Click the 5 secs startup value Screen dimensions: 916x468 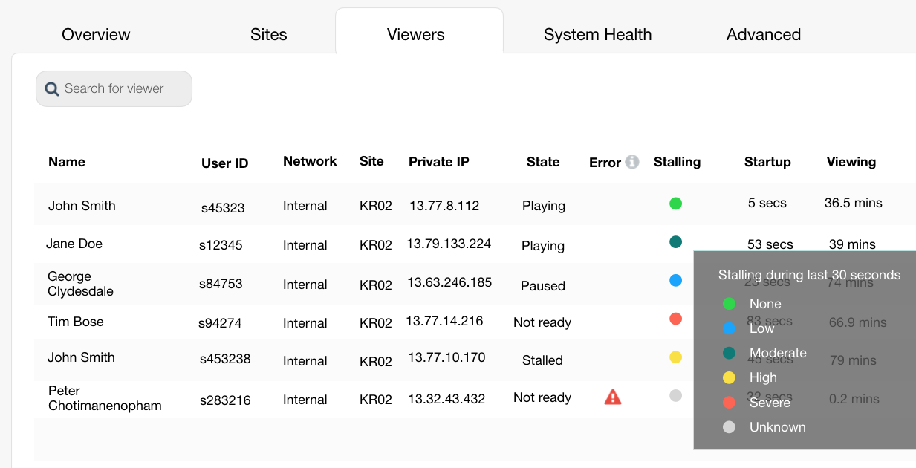click(x=767, y=203)
